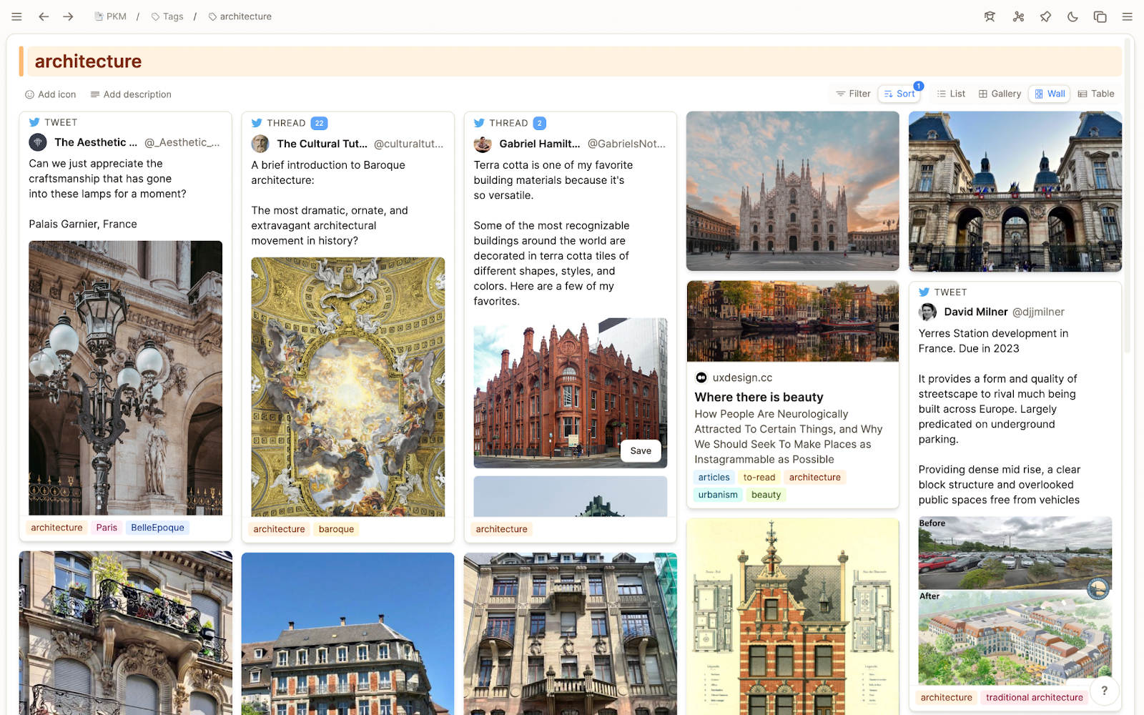Go forward with the right arrow
The width and height of the screenshot is (1144, 715).
(68, 16)
